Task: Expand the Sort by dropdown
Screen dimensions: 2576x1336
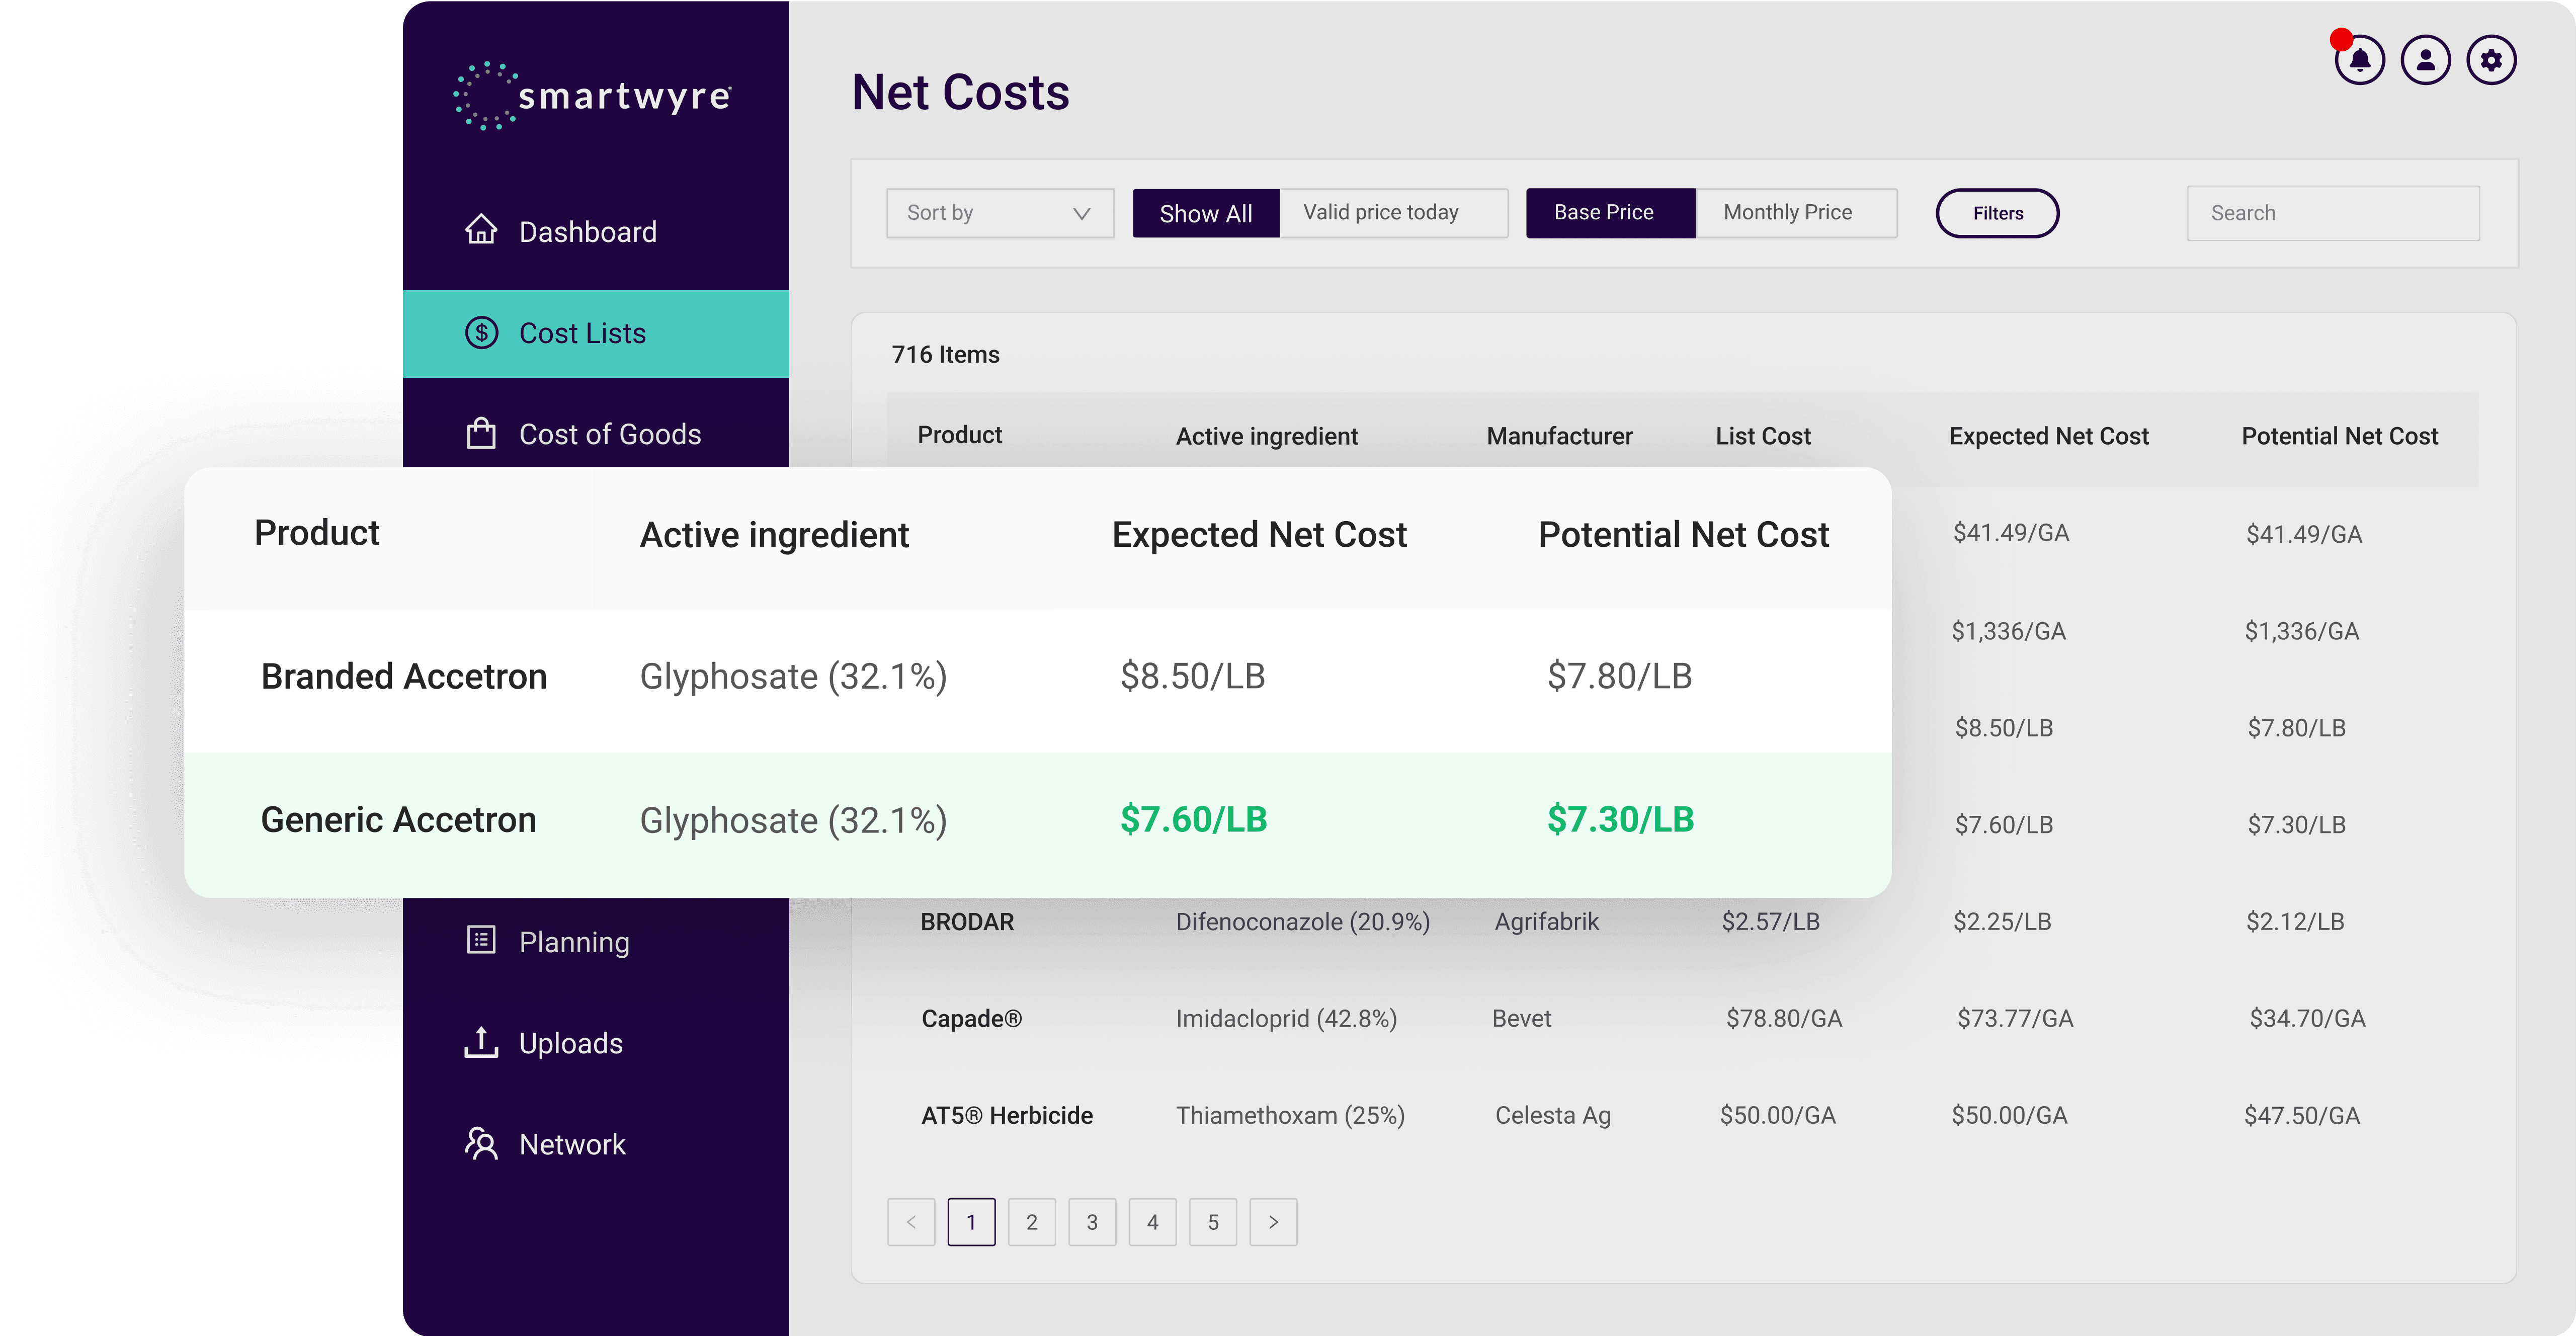Action: (1000, 213)
